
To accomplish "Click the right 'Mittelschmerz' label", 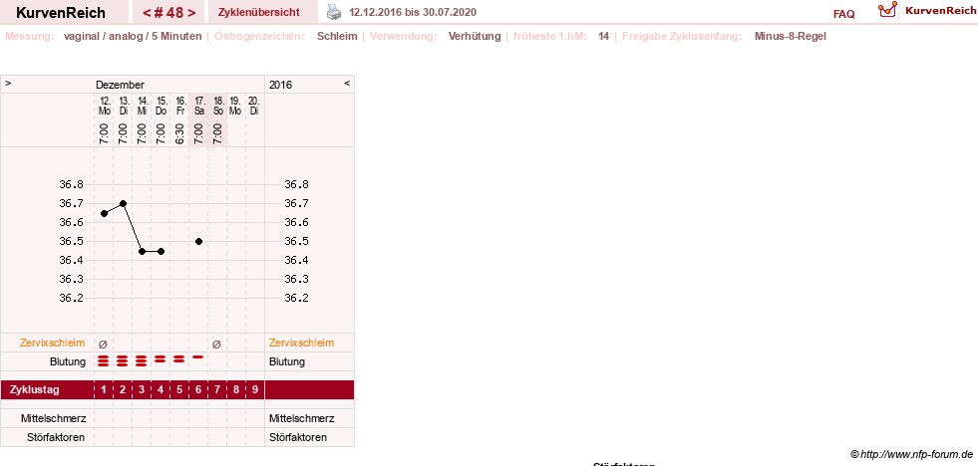I will click(x=301, y=418).
